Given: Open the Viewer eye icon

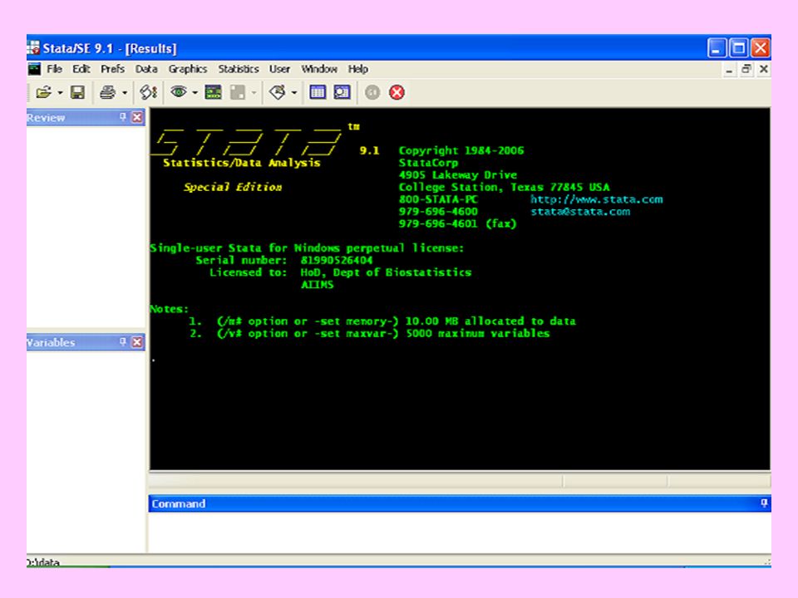Looking at the screenshot, I should (178, 91).
